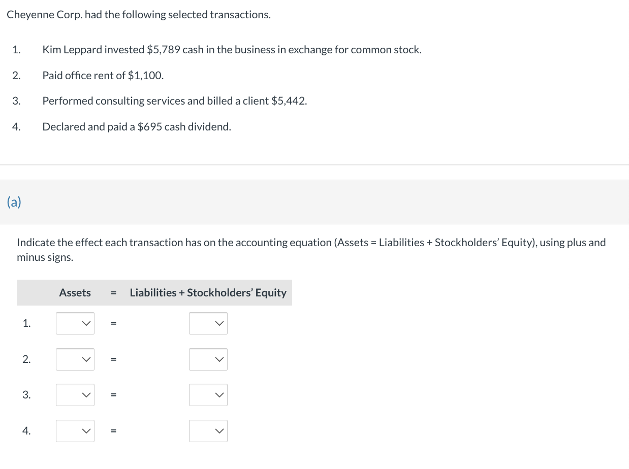629x469 pixels.
Task: Click the equals sign in the table header
Action: 114,293
